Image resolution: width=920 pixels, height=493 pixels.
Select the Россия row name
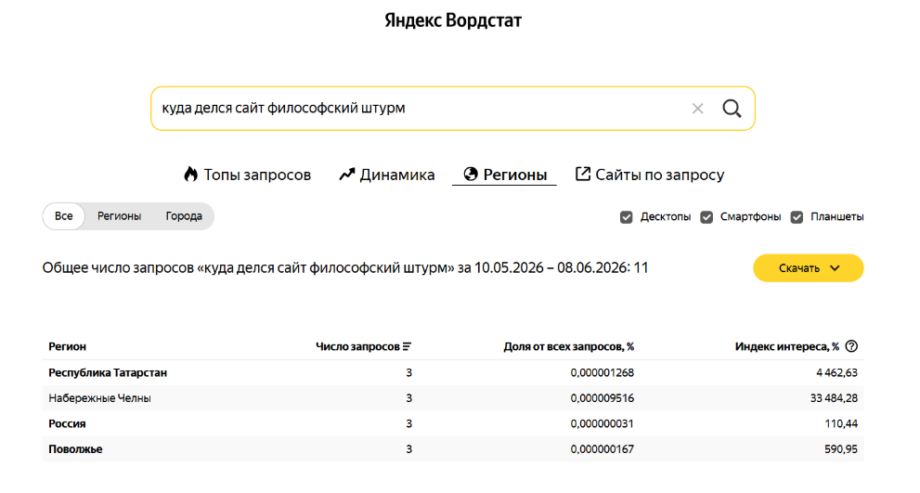click(67, 423)
